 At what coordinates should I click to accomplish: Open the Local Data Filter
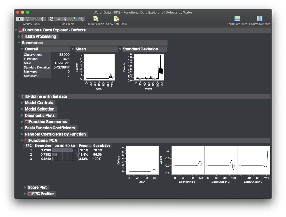click(237, 19)
